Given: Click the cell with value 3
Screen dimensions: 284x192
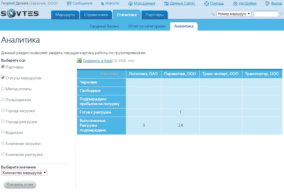Looking at the screenshot, I should click(144, 125).
